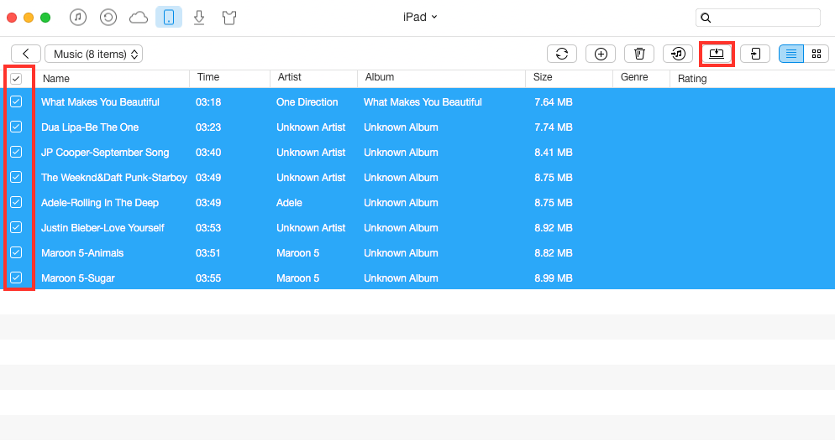Uncheck JP Cooper-September Song checkbox
Screen dimensions: 835x441
point(16,152)
